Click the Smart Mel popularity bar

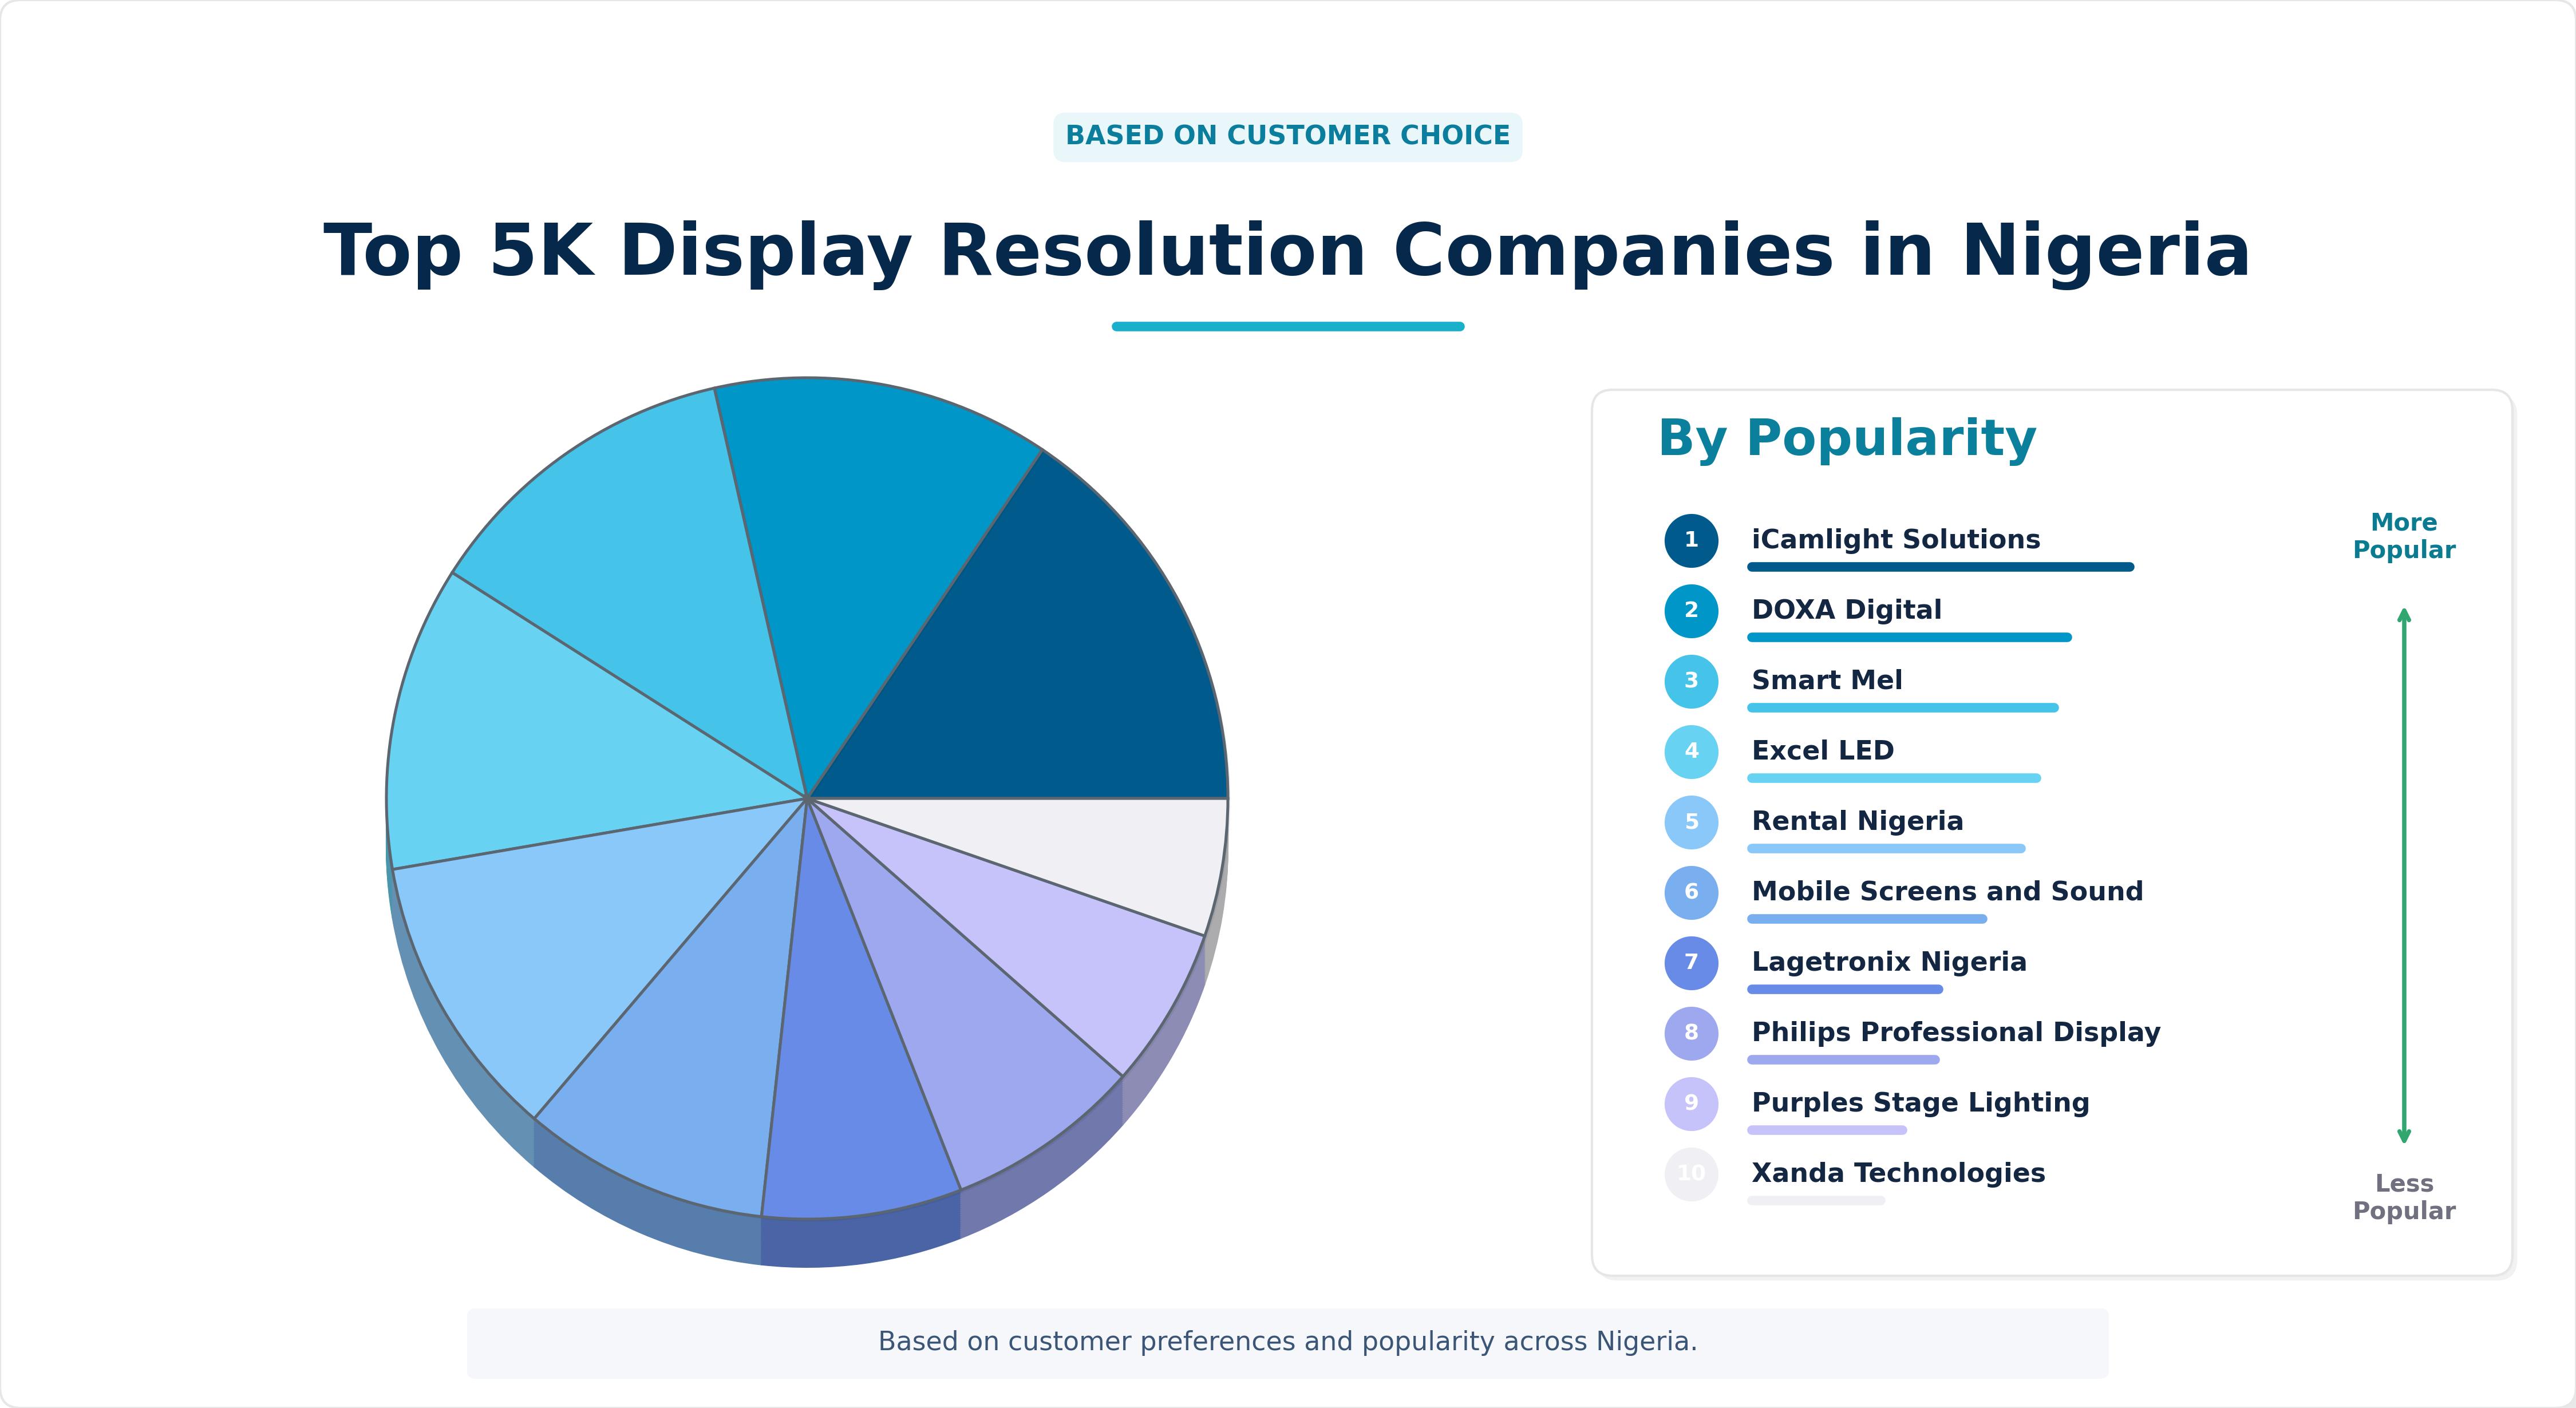(1902, 708)
